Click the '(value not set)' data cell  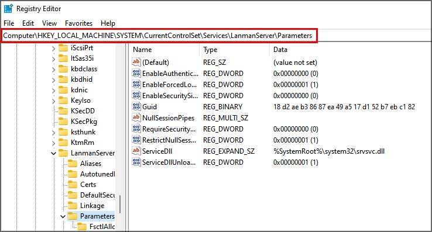tap(295, 63)
